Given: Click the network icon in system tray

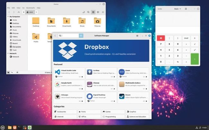Looking at the screenshot, I should click(x=197, y=128).
